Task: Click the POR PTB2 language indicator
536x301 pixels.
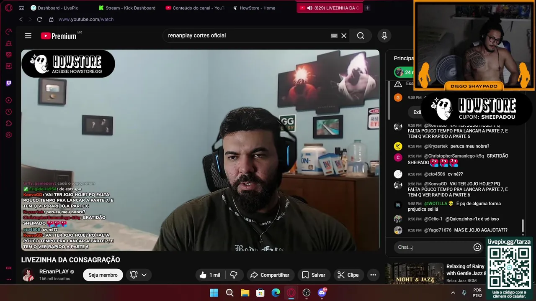Action: click(477, 293)
